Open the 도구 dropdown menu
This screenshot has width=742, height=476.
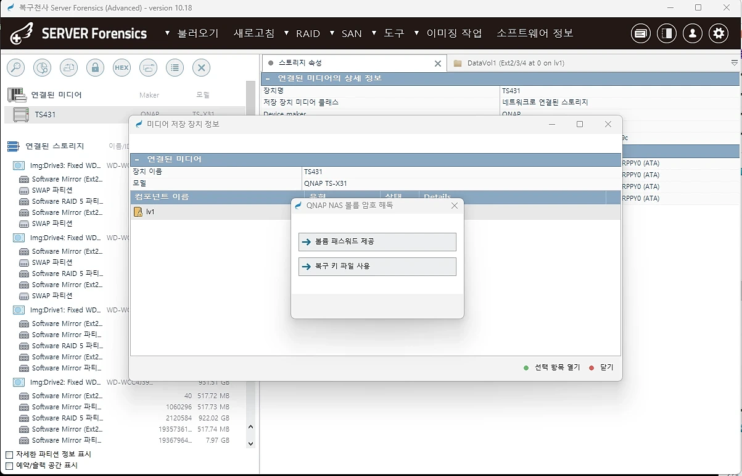pos(388,33)
